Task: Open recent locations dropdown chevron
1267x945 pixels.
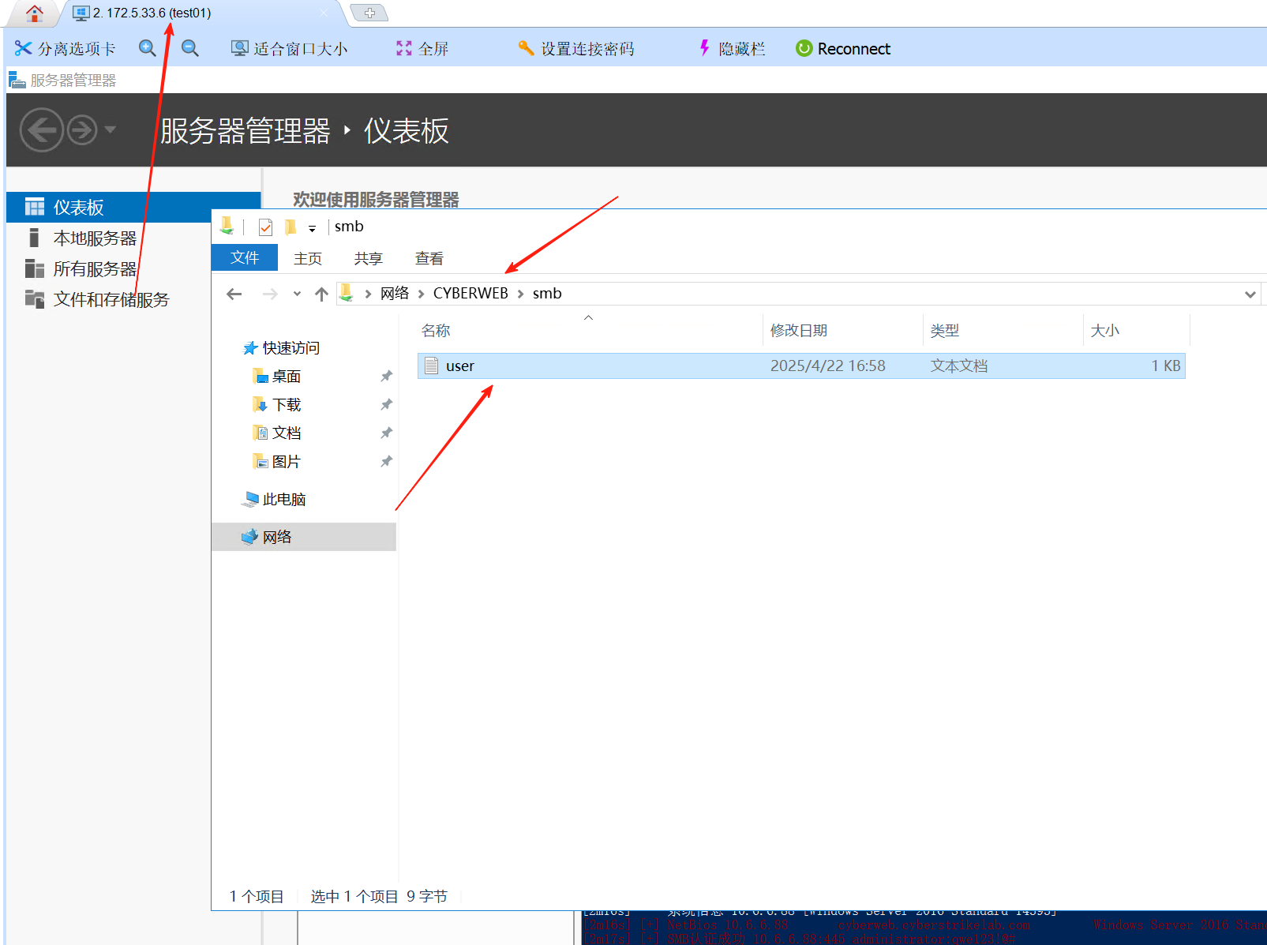Action: click(297, 294)
